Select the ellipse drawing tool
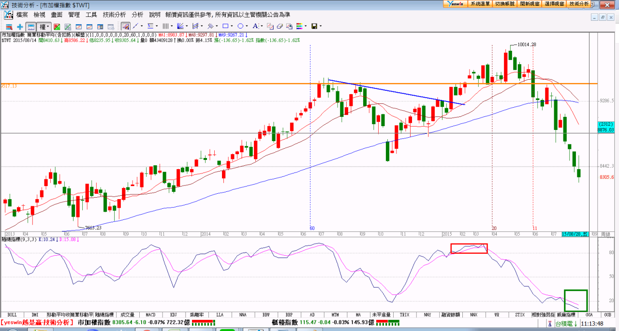619x331 pixels. click(x=240, y=26)
